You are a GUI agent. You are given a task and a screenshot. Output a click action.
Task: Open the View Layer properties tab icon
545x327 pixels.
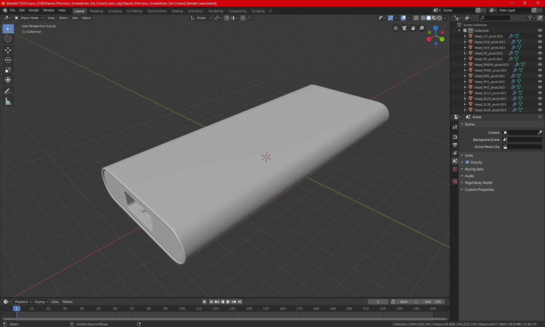(455, 153)
